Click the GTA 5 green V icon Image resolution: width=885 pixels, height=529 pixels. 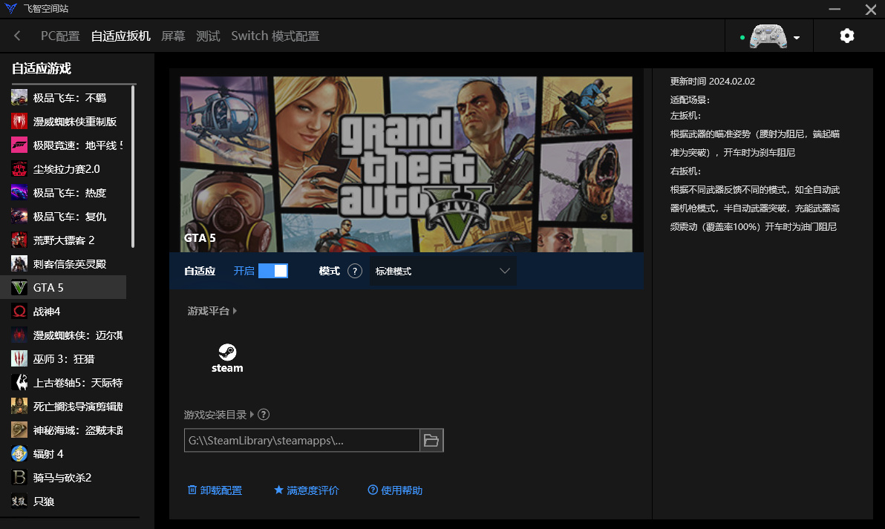19,288
